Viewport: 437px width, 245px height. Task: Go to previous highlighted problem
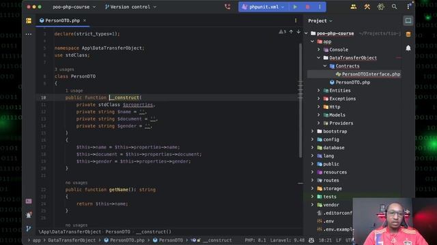pyautogui.click(x=291, y=32)
